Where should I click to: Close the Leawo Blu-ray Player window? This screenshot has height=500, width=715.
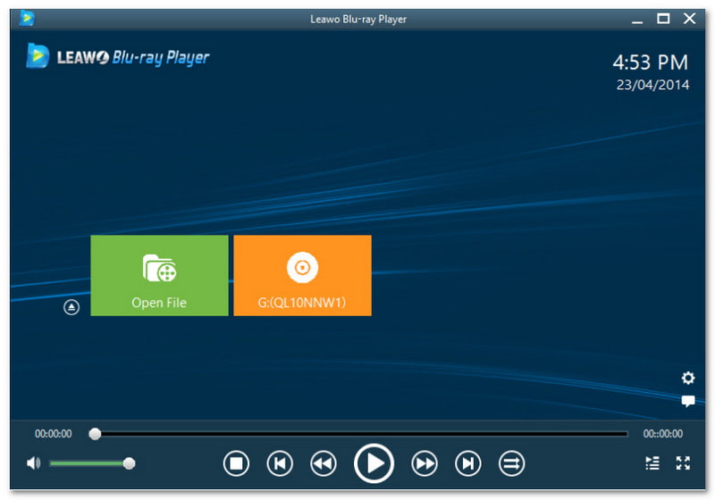pyautogui.click(x=689, y=19)
